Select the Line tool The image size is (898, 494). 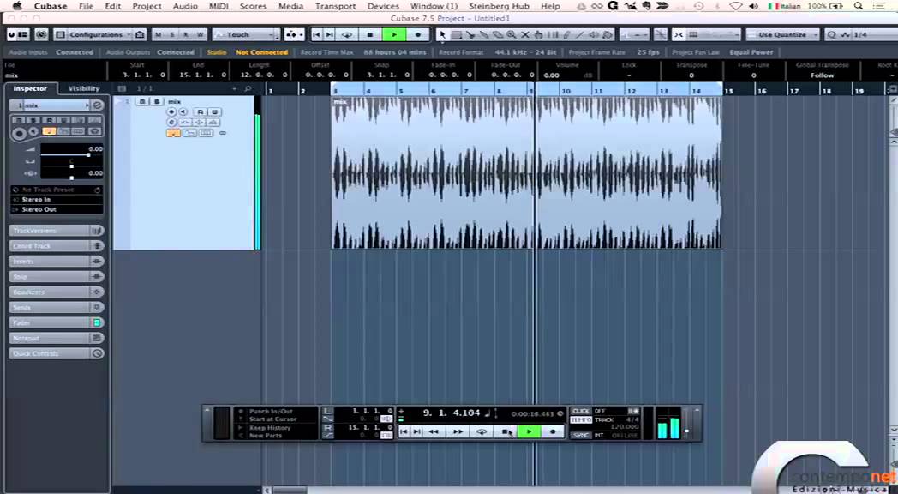[x=580, y=35]
